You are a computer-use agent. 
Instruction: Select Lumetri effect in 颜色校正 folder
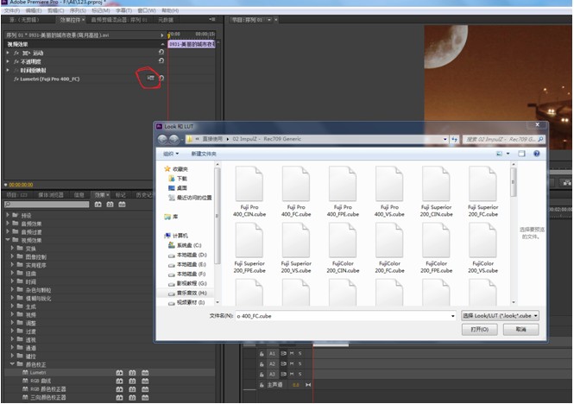38,373
